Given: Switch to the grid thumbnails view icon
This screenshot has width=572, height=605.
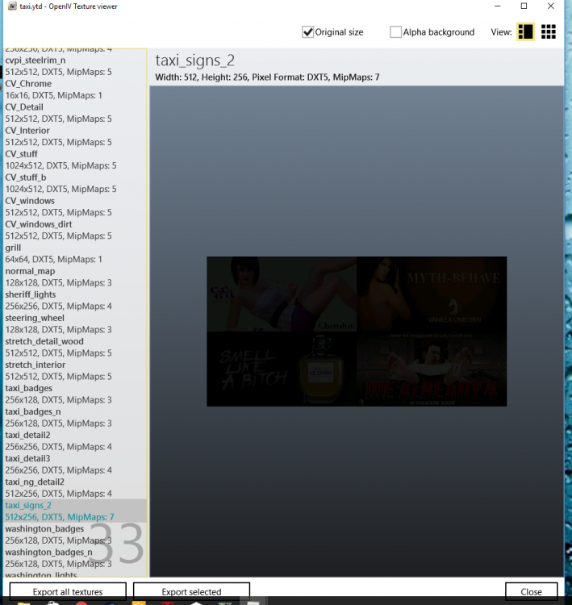Looking at the screenshot, I should (548, 32).
